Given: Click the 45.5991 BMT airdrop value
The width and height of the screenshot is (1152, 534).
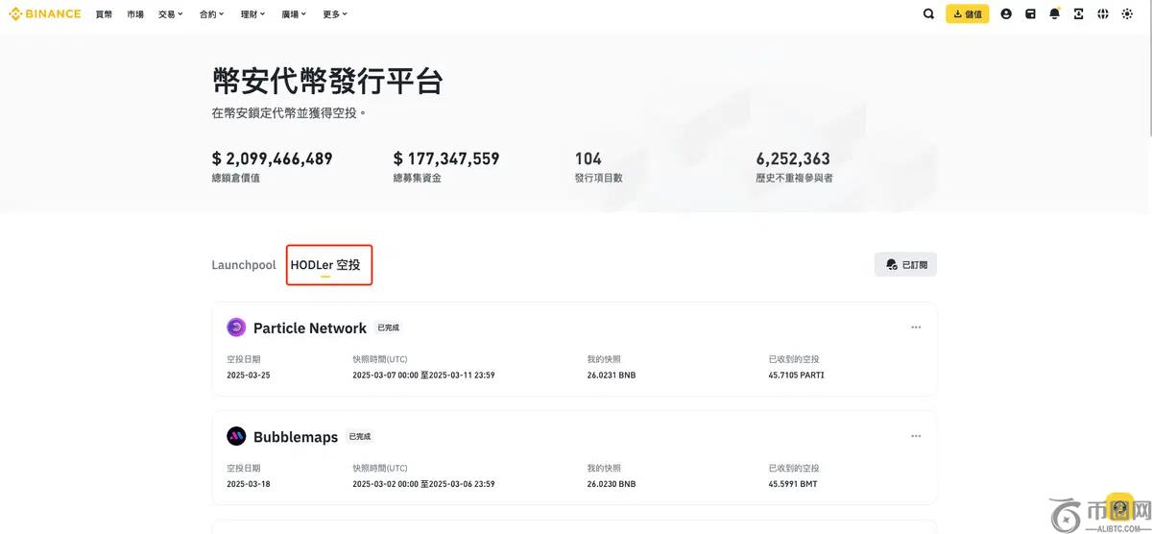Looking at the screenshot, I should pos(793,484).
